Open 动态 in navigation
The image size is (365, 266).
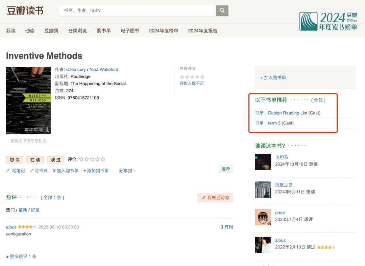[x=30, y=31]
